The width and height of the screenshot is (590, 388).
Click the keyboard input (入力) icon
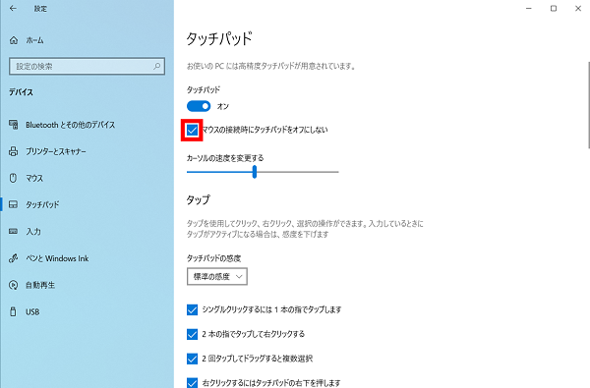[x=13, y=231]
